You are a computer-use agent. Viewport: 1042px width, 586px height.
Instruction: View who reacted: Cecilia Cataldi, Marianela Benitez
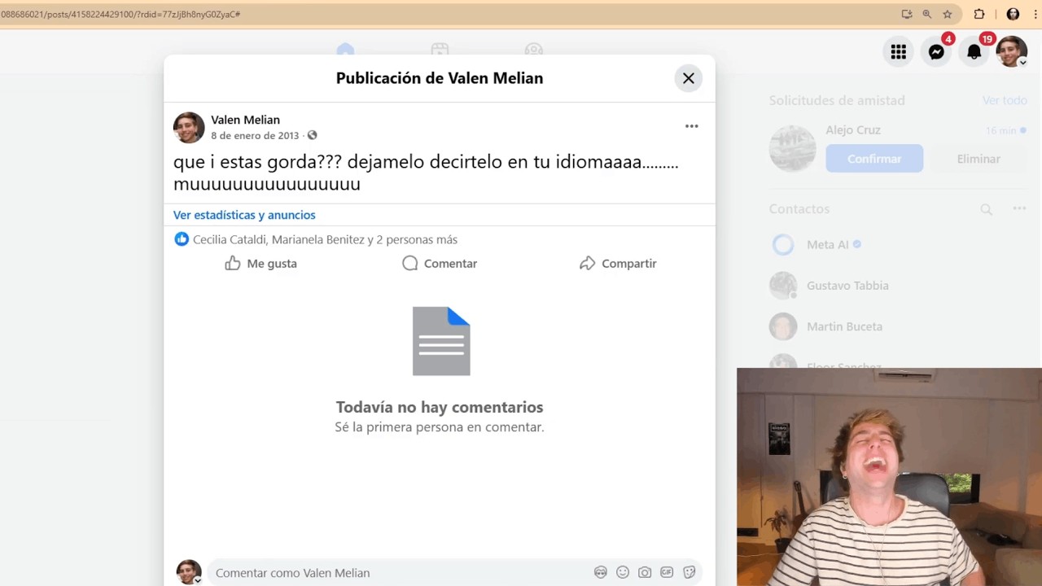coord(325,239)
